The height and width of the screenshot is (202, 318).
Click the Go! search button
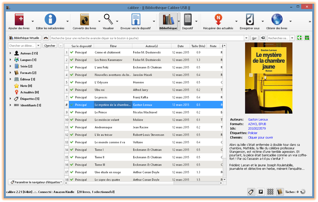click(x=254, y=38)
